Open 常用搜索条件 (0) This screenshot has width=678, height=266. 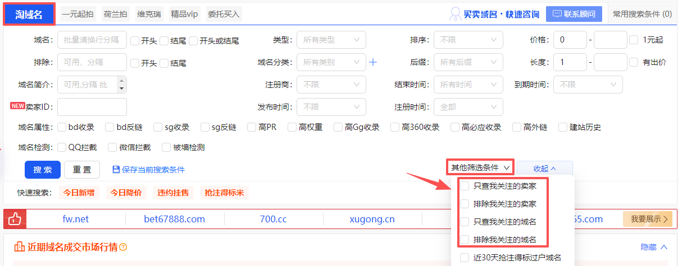[x=642, y=14]
